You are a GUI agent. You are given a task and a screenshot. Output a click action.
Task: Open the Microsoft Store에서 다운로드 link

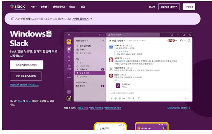[x=24, y=85]
